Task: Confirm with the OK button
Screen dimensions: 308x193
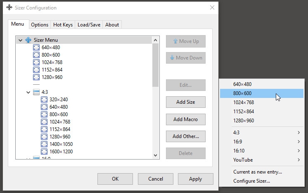Action: tap(115, 179)
